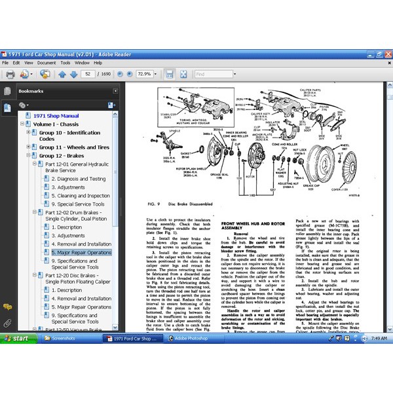Click the page number input field
Image resolution: width=393 pixels, height=393 pixels.
pyautogui.click(x=88, y=74)
